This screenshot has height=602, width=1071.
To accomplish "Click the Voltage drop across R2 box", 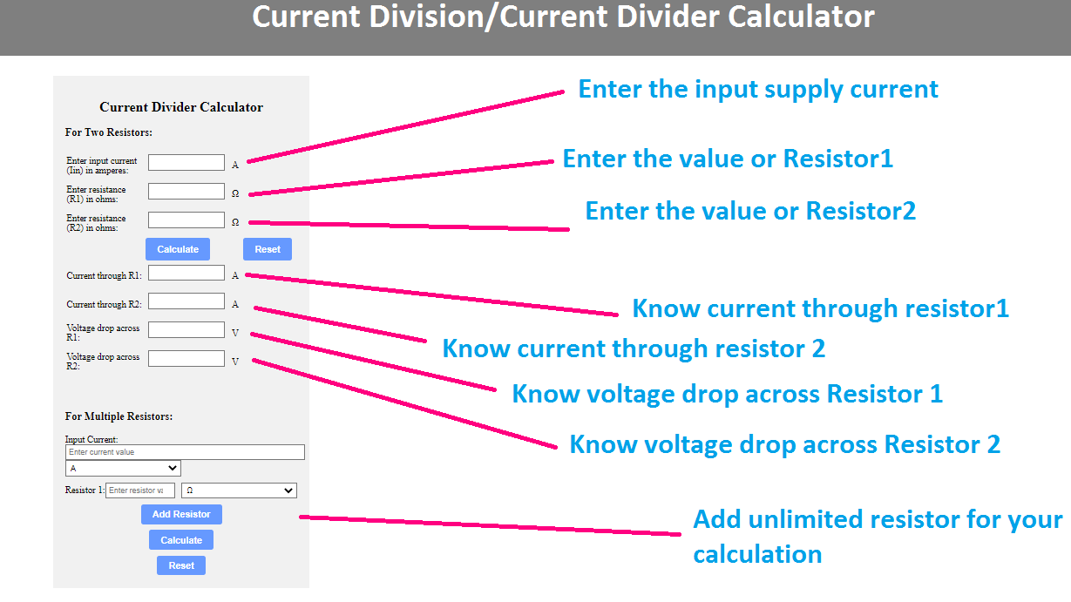I will pos(186,357).
